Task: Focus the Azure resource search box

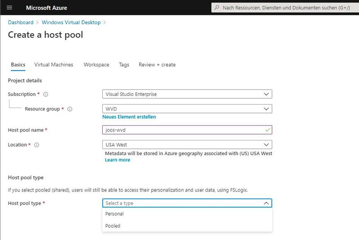Action: 286,8
